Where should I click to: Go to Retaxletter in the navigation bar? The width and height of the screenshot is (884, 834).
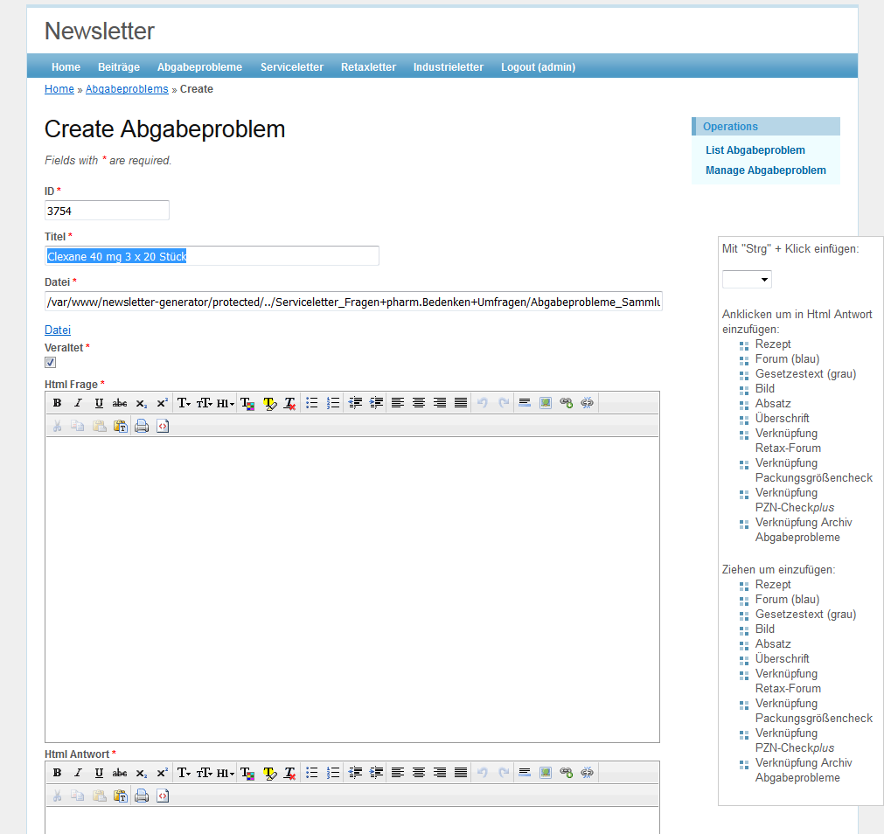pyautogui.click(x=368, y=67)
